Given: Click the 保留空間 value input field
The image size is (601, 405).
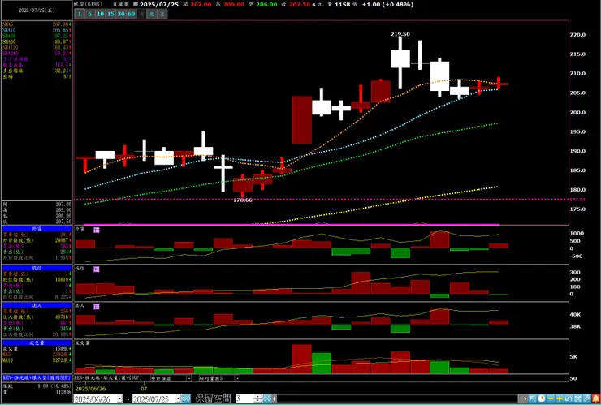Looking at the screenshot, I should pos(244,399).
